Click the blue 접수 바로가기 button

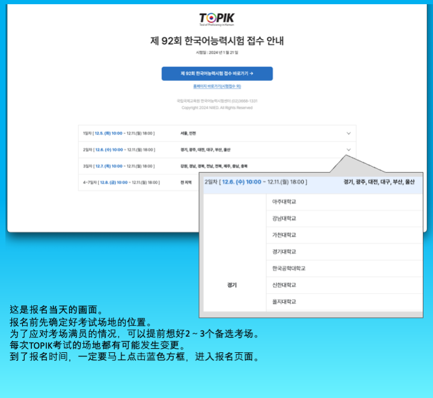[x=217, y=73]
